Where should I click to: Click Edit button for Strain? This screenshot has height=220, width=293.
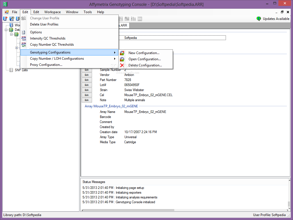[87, 90]
